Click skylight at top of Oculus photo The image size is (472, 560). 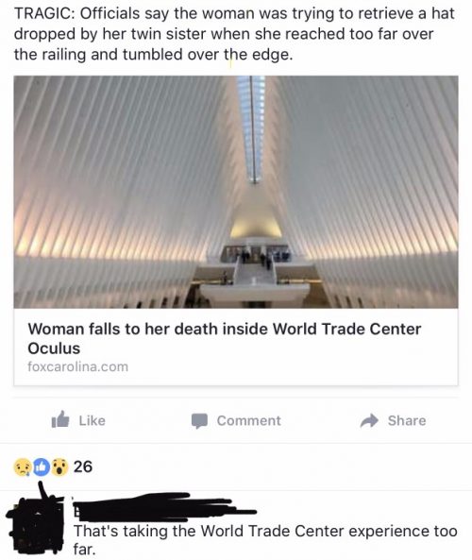tap(252, 128)
